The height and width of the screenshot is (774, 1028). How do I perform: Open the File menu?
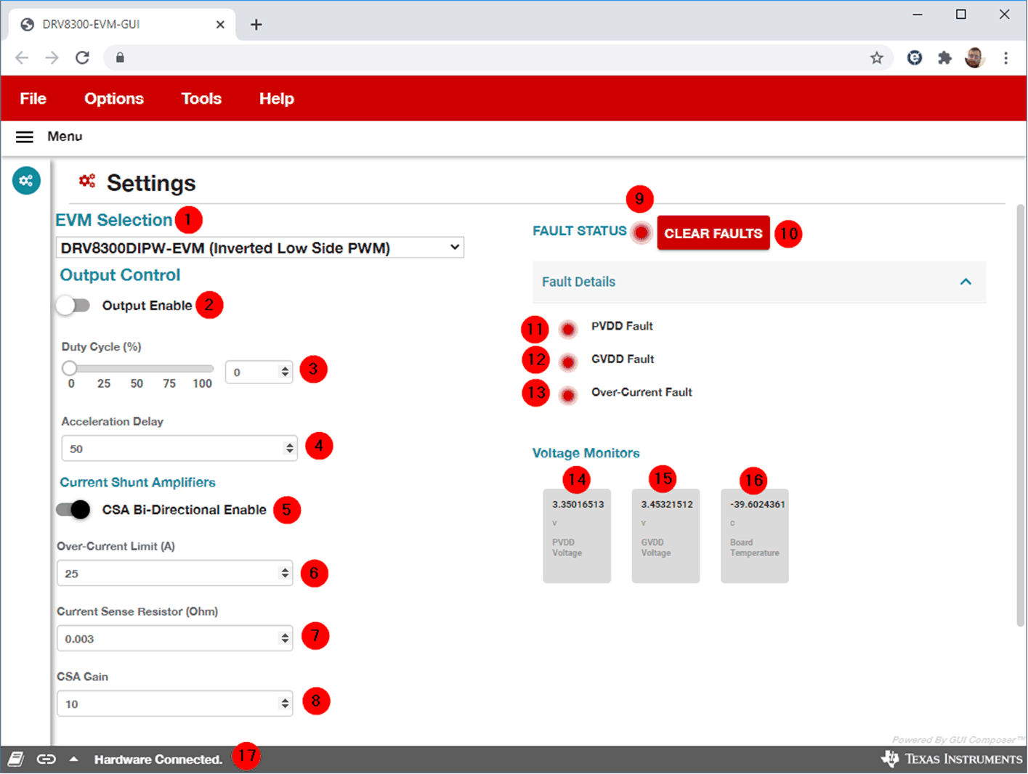pos(33,99)
